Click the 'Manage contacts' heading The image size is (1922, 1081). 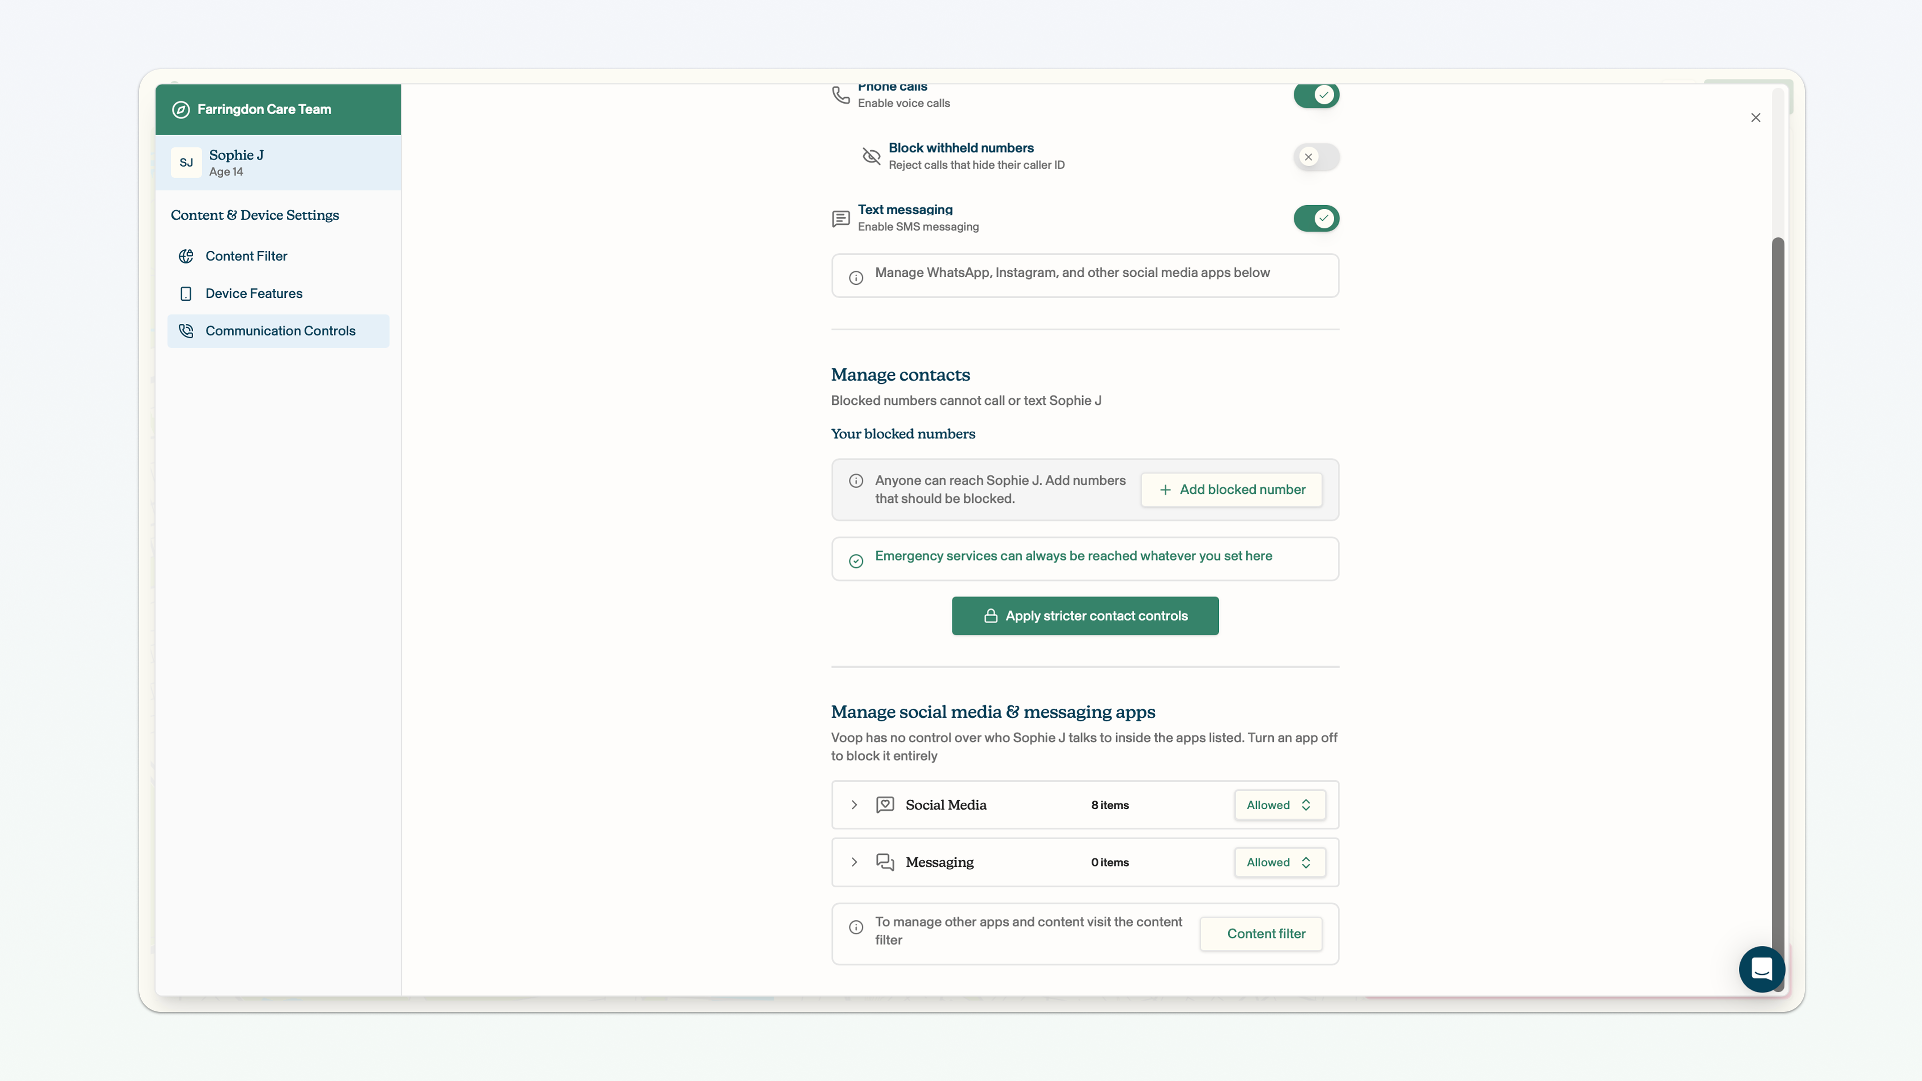point(900,375)
